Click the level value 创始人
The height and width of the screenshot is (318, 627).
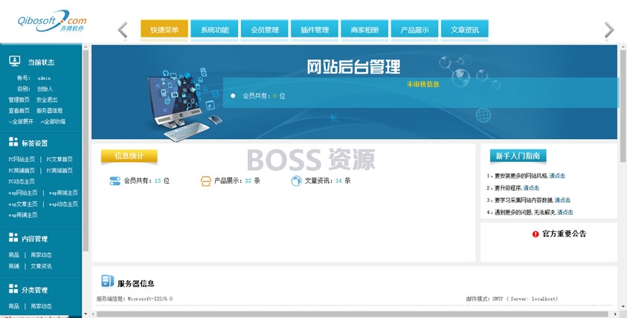45,88
